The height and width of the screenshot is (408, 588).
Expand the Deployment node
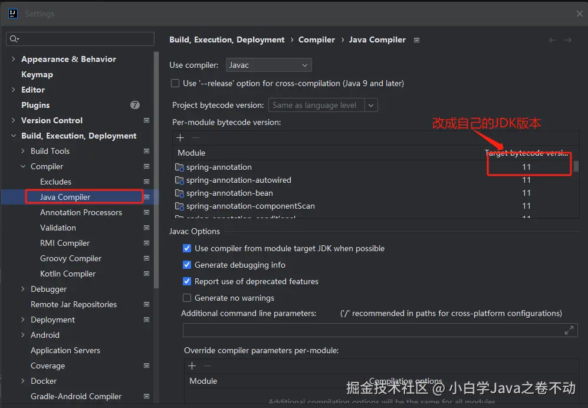click(x=23, y=320)
